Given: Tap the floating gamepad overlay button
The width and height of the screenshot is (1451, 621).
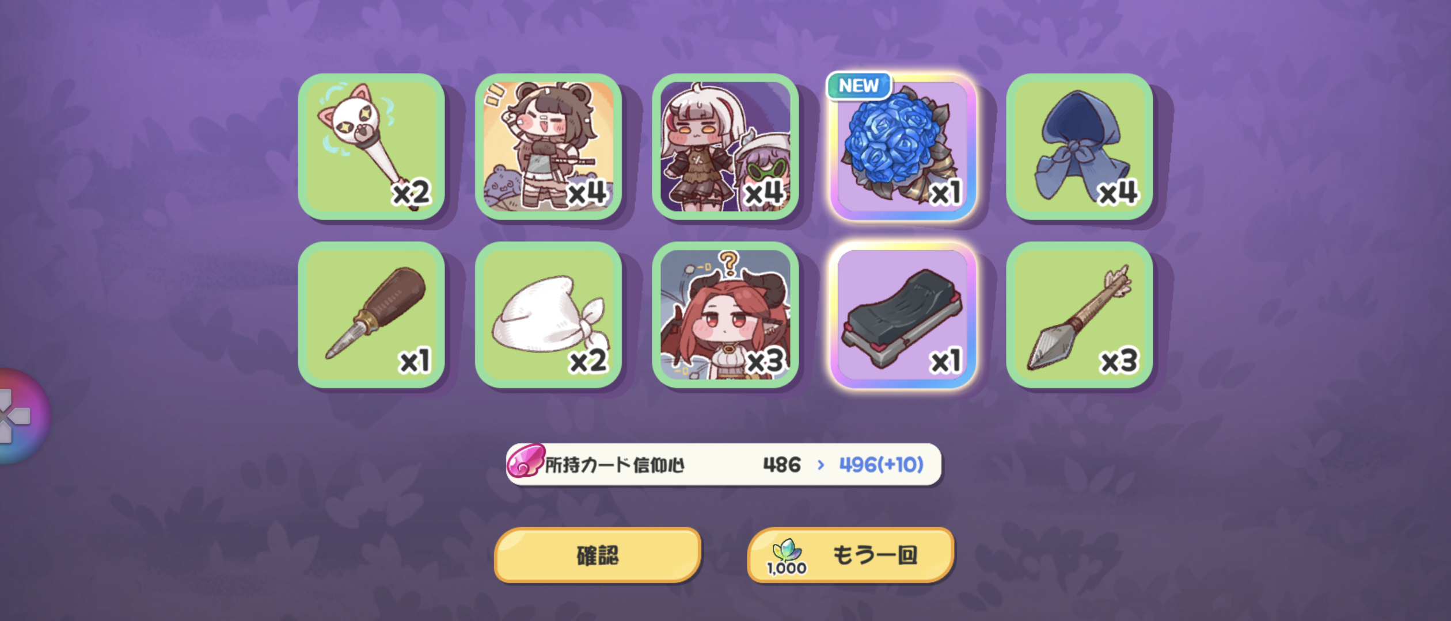Looking at the screenshot, I should tap(20, 416).
